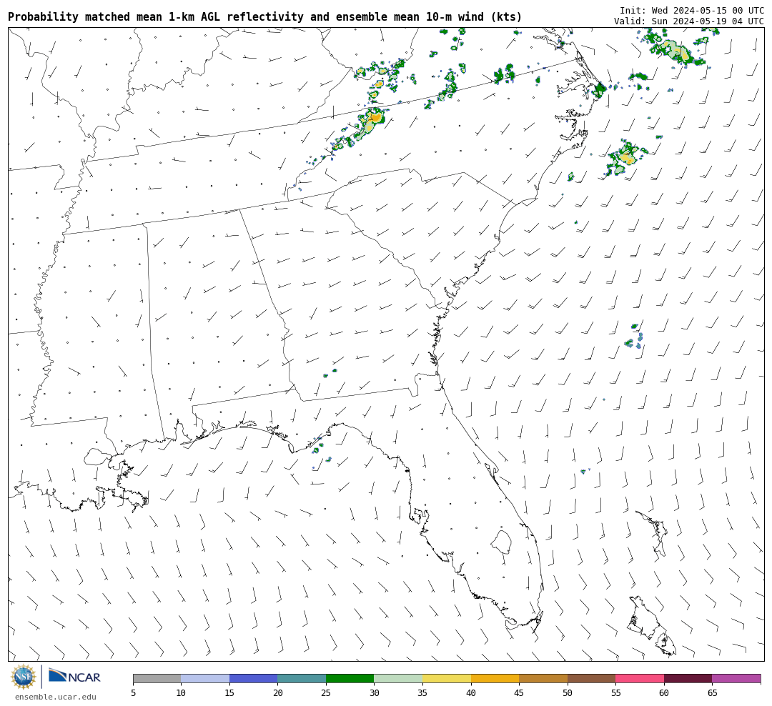Select the orange 40-45 colorbar segment
The height and width of the screenshot is (706, 772).
tap(495, 679)
